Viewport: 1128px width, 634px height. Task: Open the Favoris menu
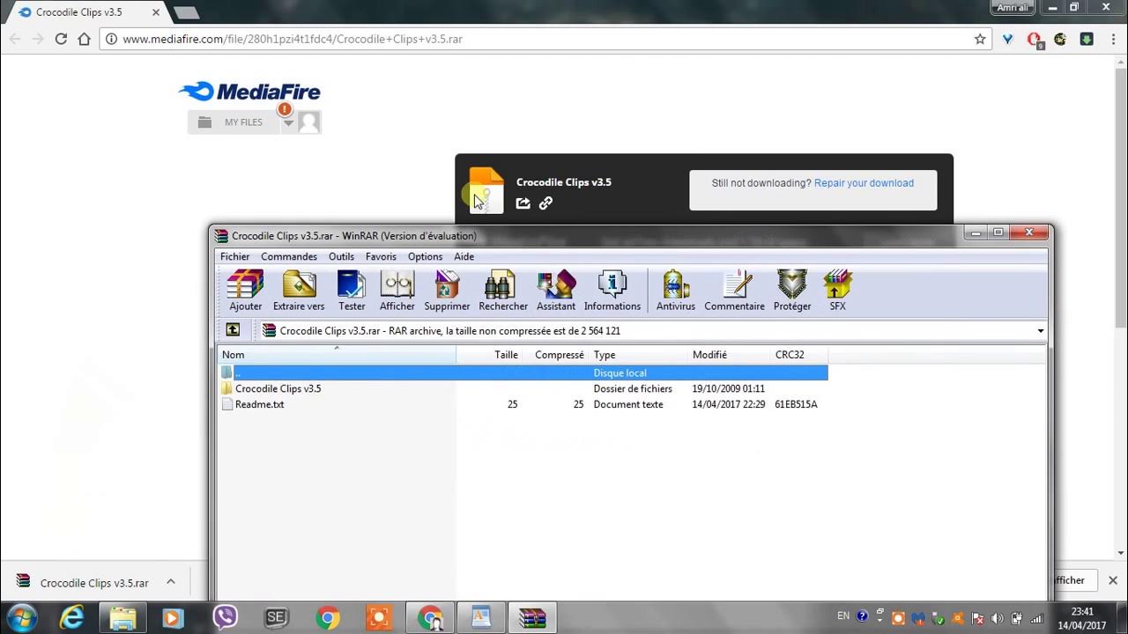381,256
